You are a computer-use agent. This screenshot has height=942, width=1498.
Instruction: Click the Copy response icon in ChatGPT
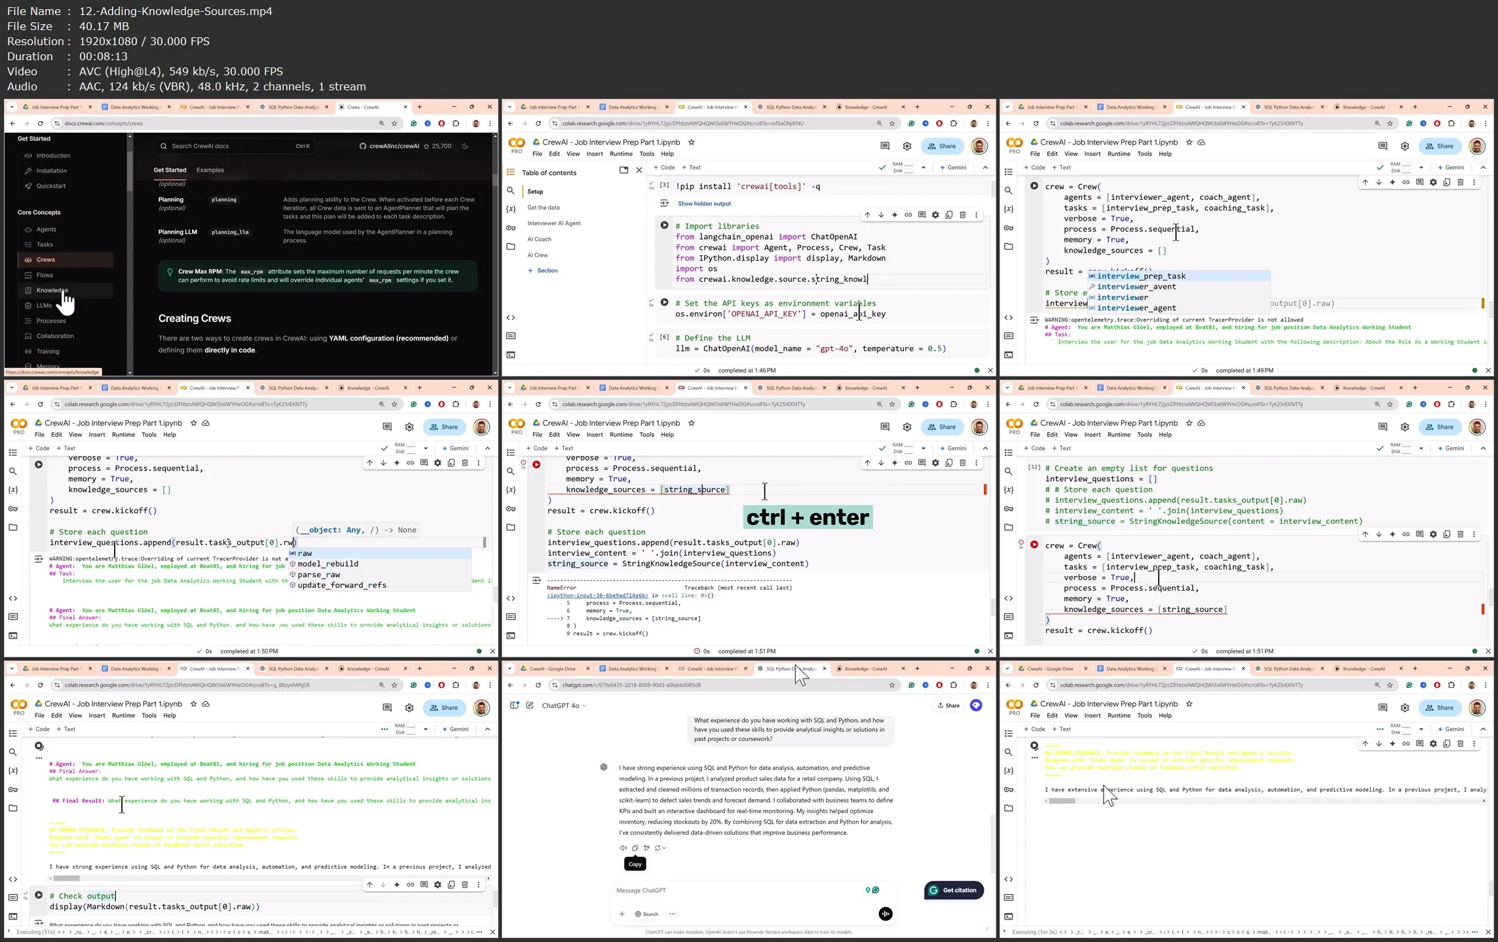tap(635, 848)
